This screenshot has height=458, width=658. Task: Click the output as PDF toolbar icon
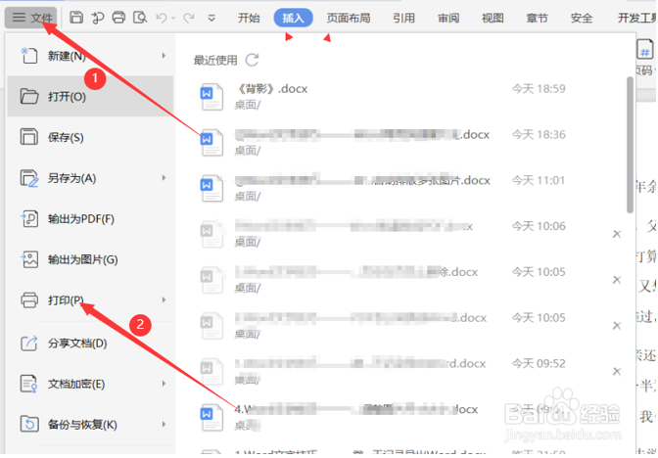[x=98, y=18]
